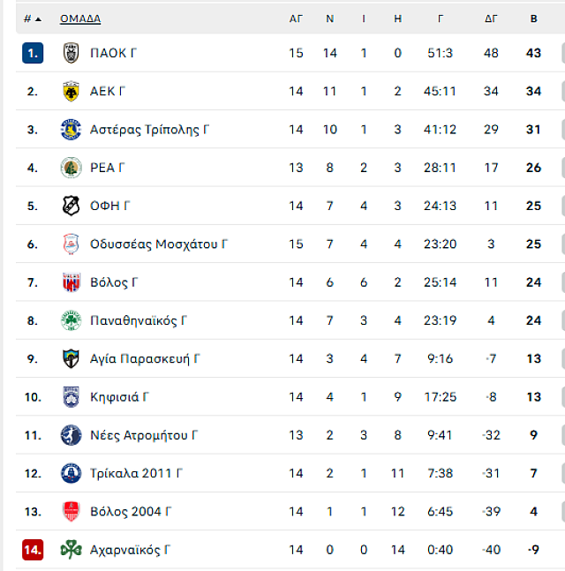Open the Τρίκαλα 2011 Γ team link
565x571 pixels.
point(136,473)
